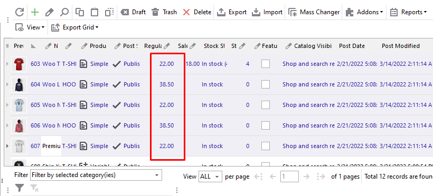Screen dimensions: 433x196
Task: Click the Post Status column header
Action: pos(130,46)
